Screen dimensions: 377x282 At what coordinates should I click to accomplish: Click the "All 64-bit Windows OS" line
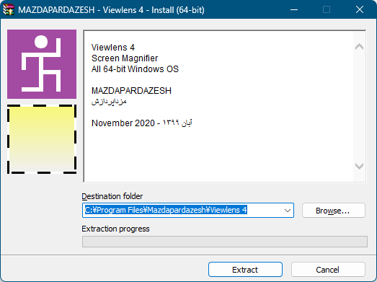click(x=135, y=69)
